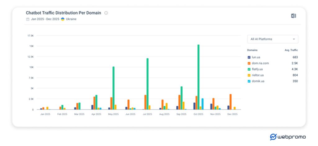This screenshot has width=318, height=146.
Task: Click the Chatbot Traffic Distribution Per Domain title
Action: [x=63, y=13]
